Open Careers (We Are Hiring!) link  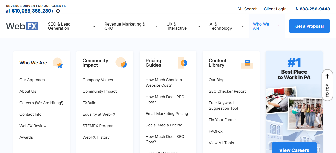point(41,103)
